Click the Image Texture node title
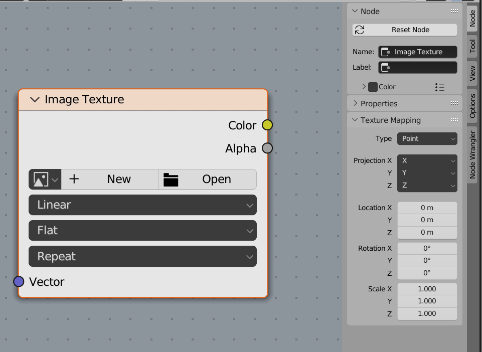 [84, 99]
